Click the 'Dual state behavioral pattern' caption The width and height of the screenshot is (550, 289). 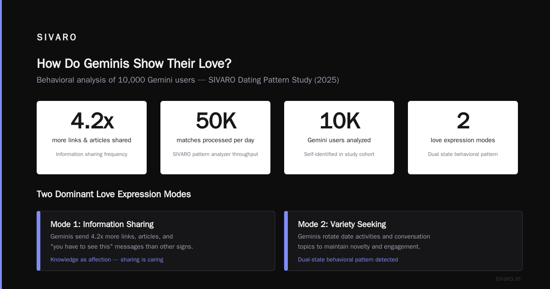[x=463, y=154]
